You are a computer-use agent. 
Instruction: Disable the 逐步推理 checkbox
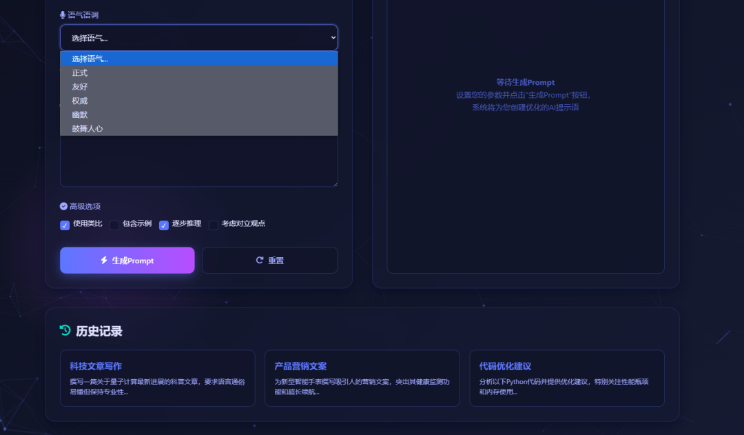click(164, 225)
